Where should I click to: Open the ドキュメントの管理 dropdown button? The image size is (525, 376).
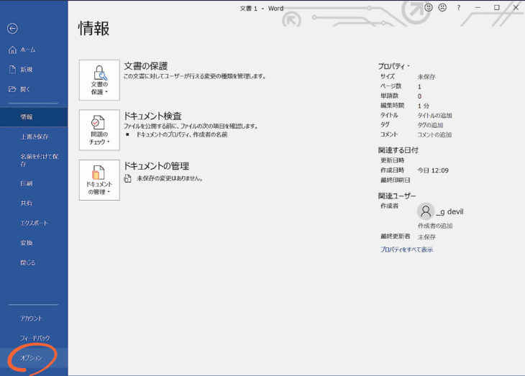[x=99, y=180]
